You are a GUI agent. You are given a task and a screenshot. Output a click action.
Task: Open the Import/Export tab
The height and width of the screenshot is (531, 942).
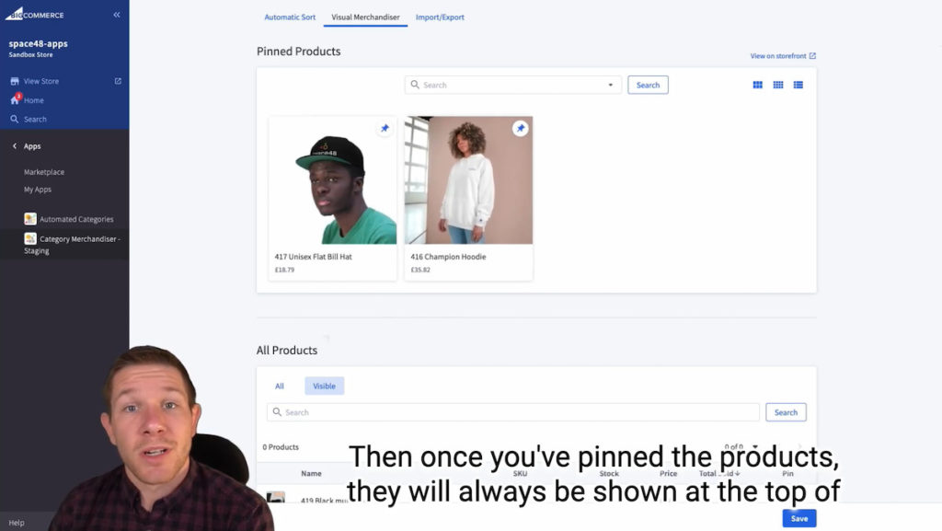(440, 17)
